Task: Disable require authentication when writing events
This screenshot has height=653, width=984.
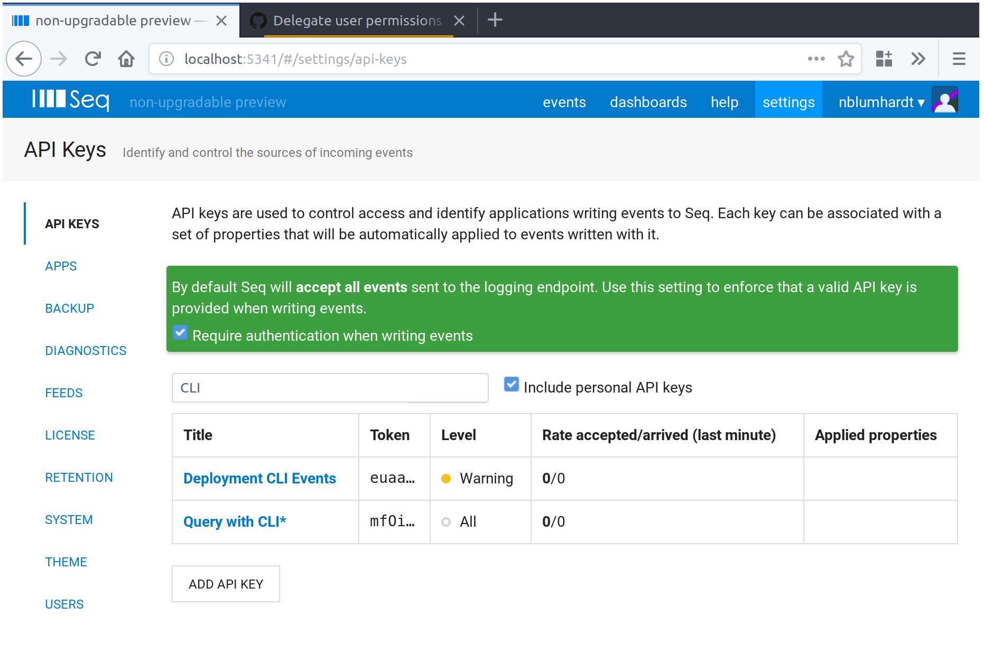Action: [x=180, y=332]
